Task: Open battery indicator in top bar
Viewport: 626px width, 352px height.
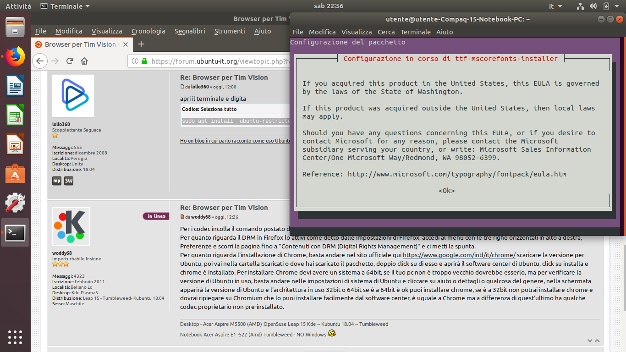Action: click(x=606, y=6)
